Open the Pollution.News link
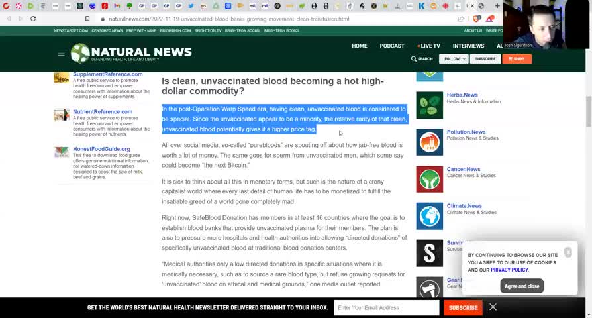 [466, 132]
